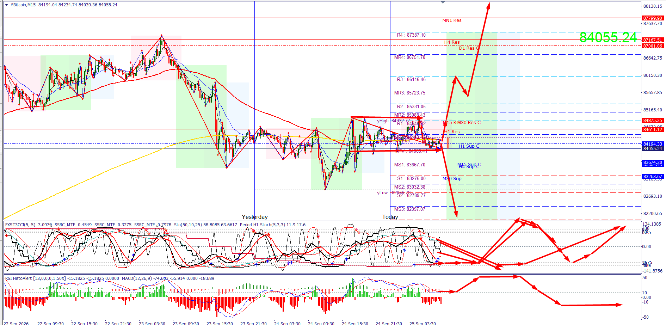Select the MN1 Res level label
This screenshot has height=325, width=666.
pyautogui.click(x=452, y=20)
